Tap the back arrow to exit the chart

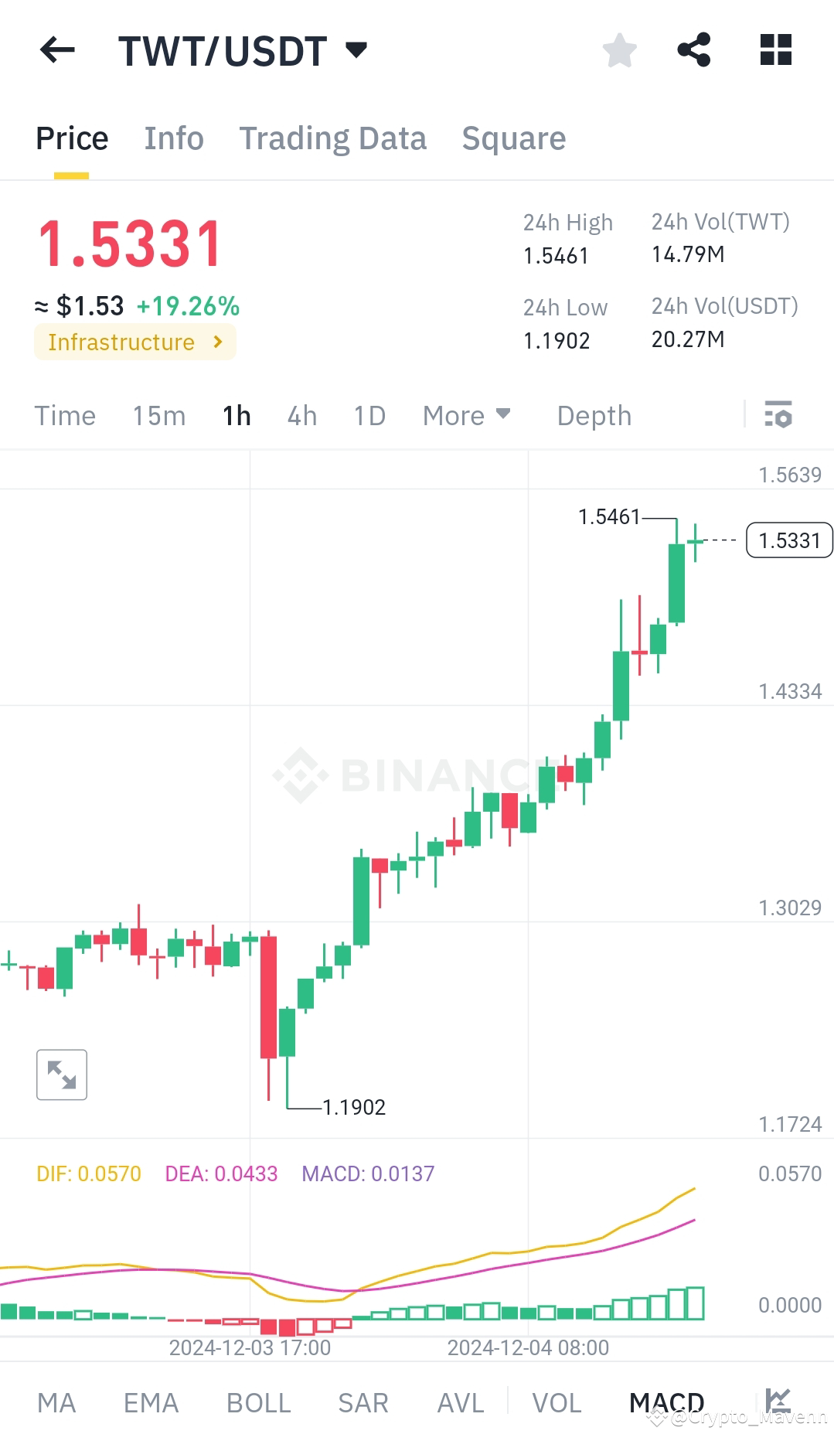[56, 49]
